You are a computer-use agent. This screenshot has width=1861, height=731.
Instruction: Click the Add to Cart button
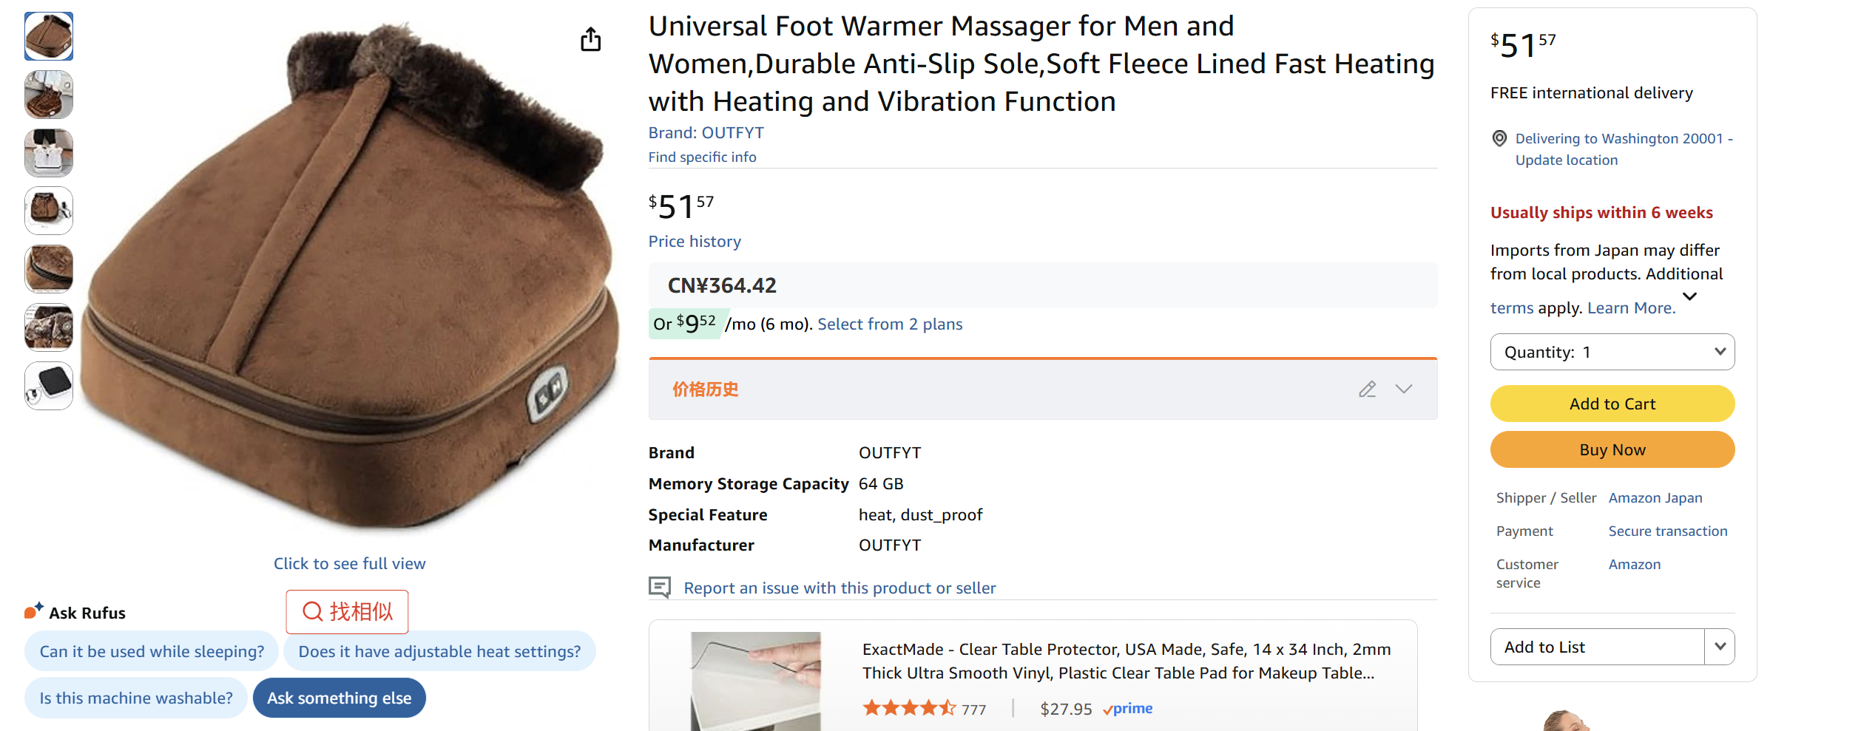click(x=1612, y=404)
